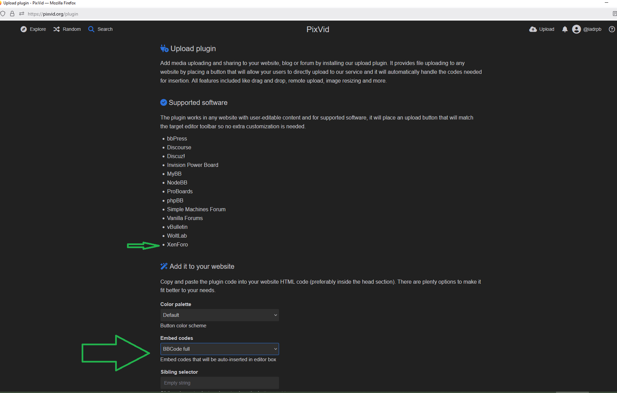Click the phpBB list entry
The height and width of the screenshot is (393, 617).
tap(175, 200)
